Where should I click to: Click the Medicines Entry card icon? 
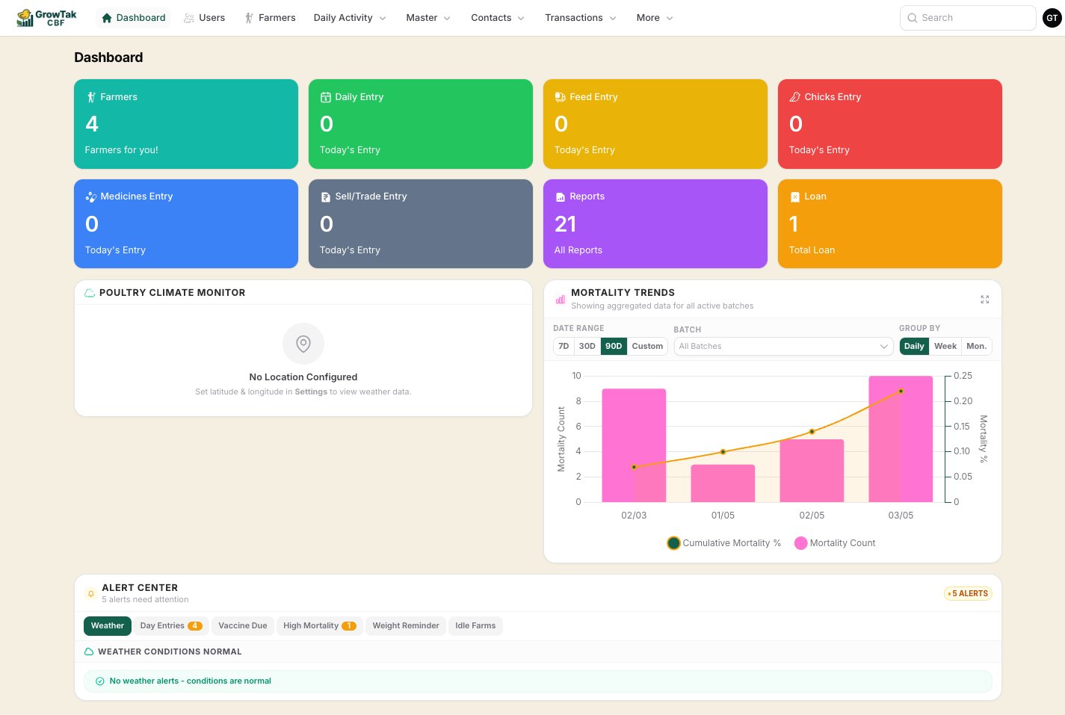[91, 197]
